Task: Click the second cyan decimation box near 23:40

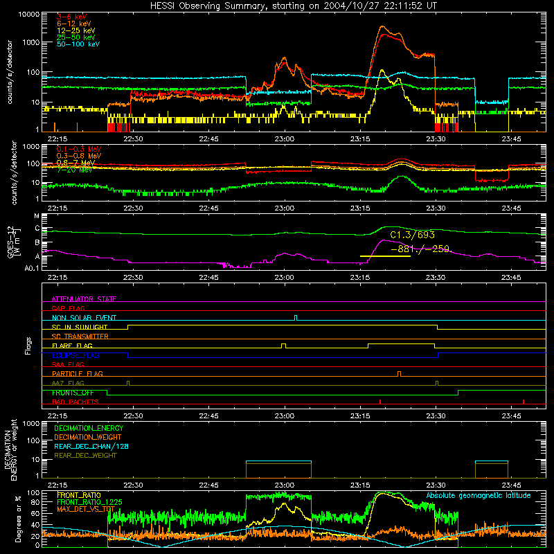Action: [492, 461]
